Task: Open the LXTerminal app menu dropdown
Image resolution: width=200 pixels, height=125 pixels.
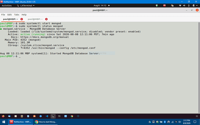Action: (x=25, y=6)
